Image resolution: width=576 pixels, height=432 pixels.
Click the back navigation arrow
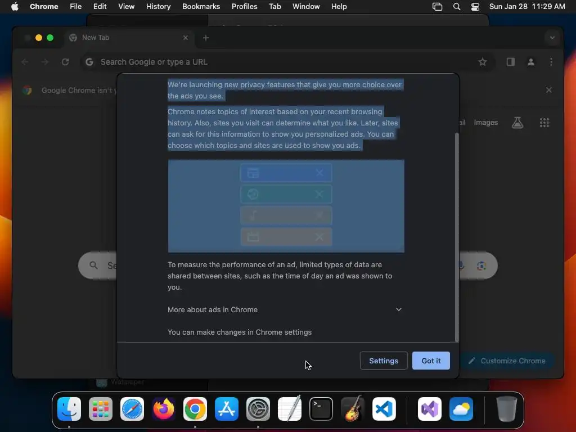tap(25, 62)
